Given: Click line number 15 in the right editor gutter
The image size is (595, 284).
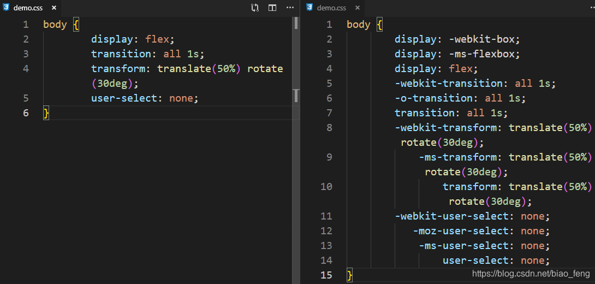Looking at the screenshot, I should (326, 276).
